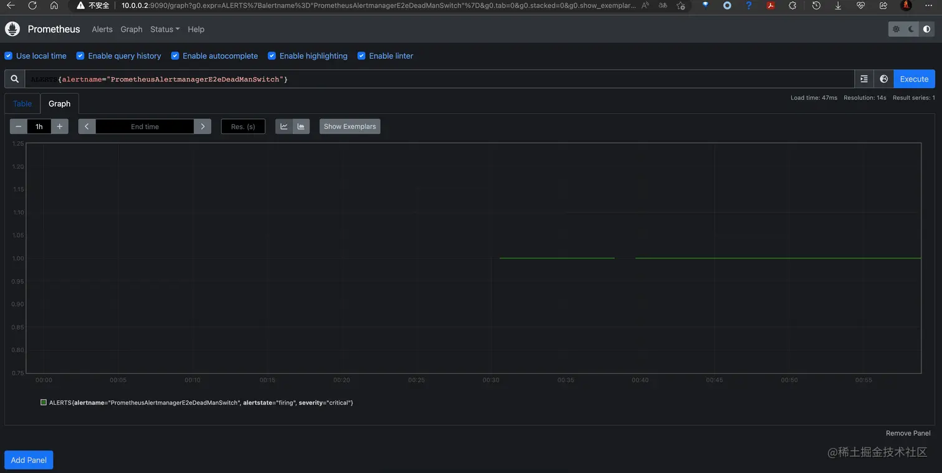Go back using browser back arrow

pos(11,5)
